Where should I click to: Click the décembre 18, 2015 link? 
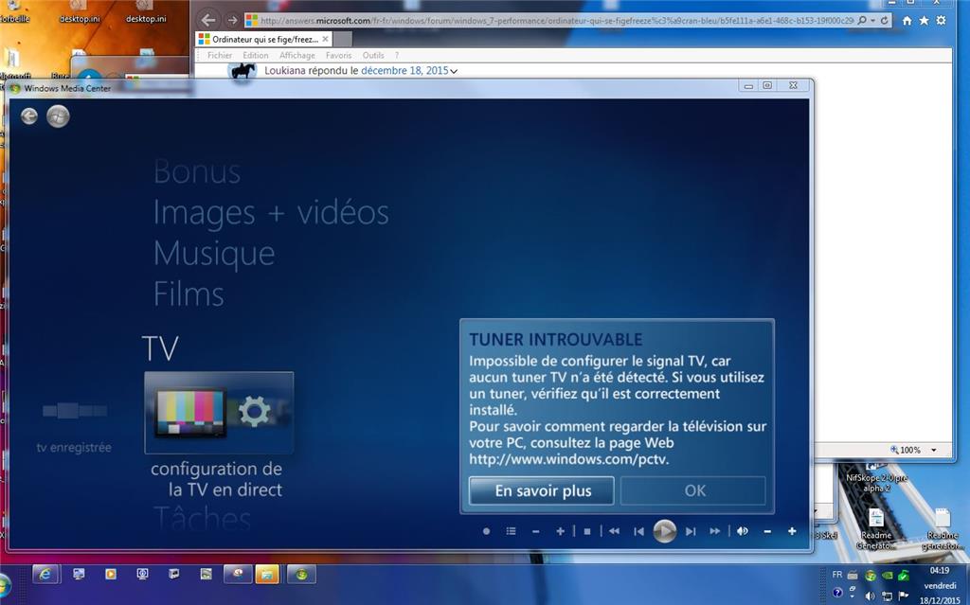404,70
